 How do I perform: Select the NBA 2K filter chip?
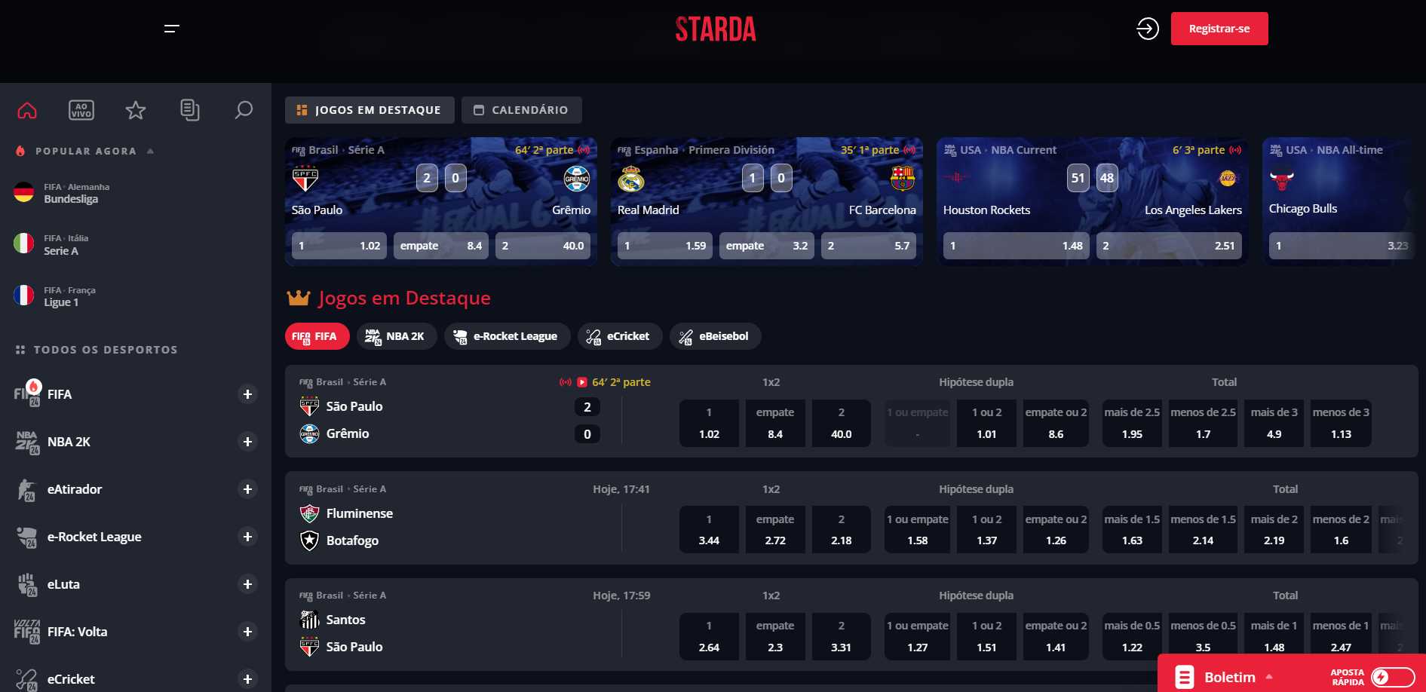[x=397, y=336]
